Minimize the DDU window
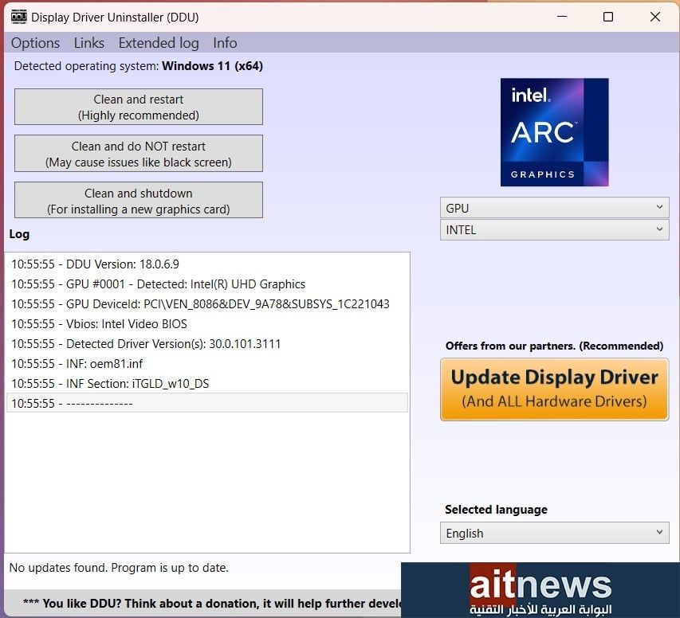 pyautogui.click(x=561, y=17)
